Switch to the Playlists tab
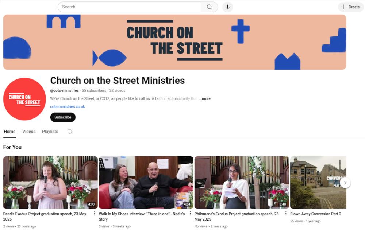The image size is (365, 234). pyautogui.click(x=50, y=132)
